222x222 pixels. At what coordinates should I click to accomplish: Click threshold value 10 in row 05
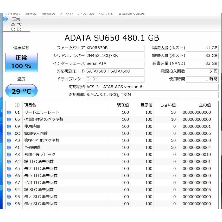[173, 119]
